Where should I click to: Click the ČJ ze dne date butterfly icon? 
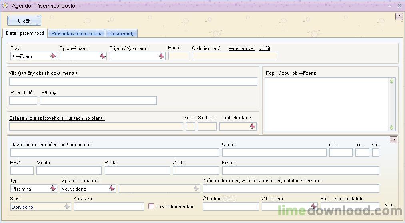tap(314, 206)
